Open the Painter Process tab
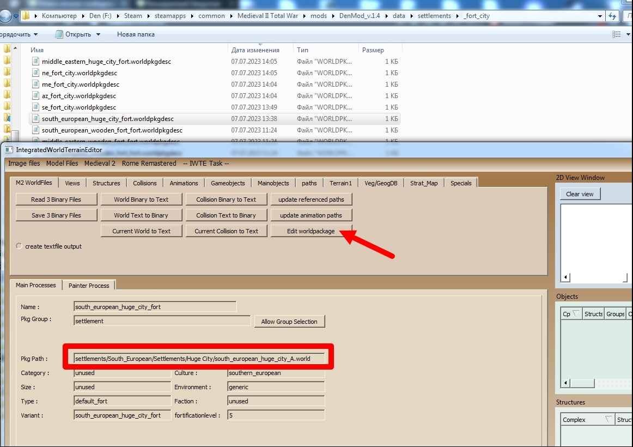633x447 pixels. tap(89, 286)
